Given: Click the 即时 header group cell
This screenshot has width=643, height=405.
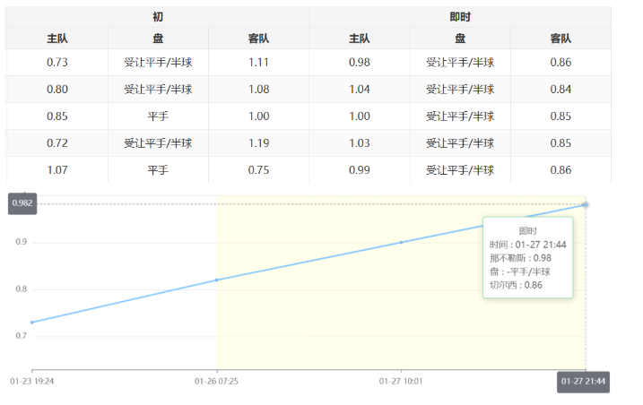Looking at the screenshot, I should tap(460, 17).
